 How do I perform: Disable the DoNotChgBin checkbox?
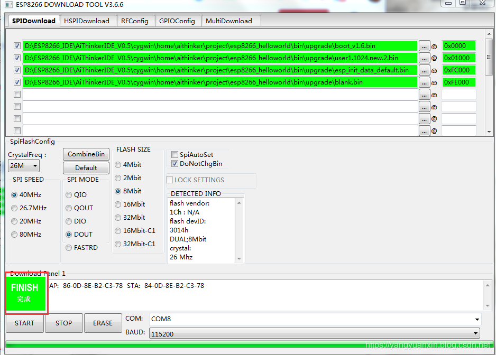[x=174, y=163]
